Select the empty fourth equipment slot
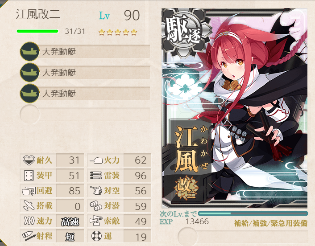 (x=85, y=114)
